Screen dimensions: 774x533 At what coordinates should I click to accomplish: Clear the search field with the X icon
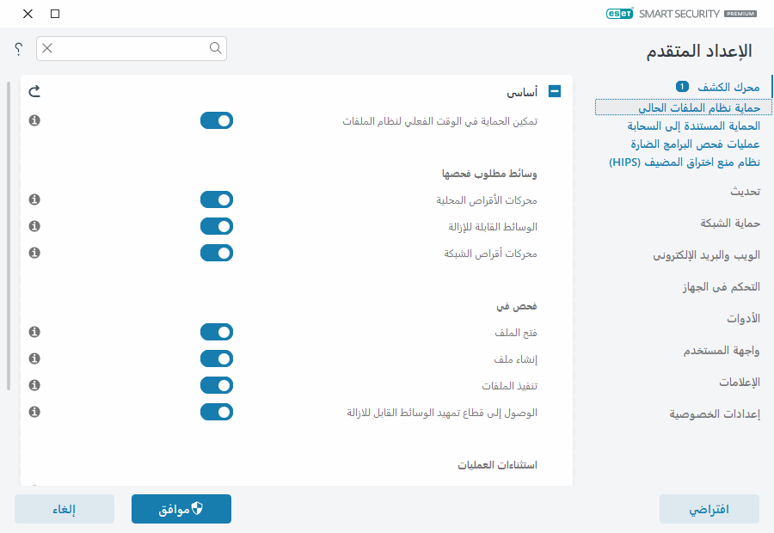[46, 49]
